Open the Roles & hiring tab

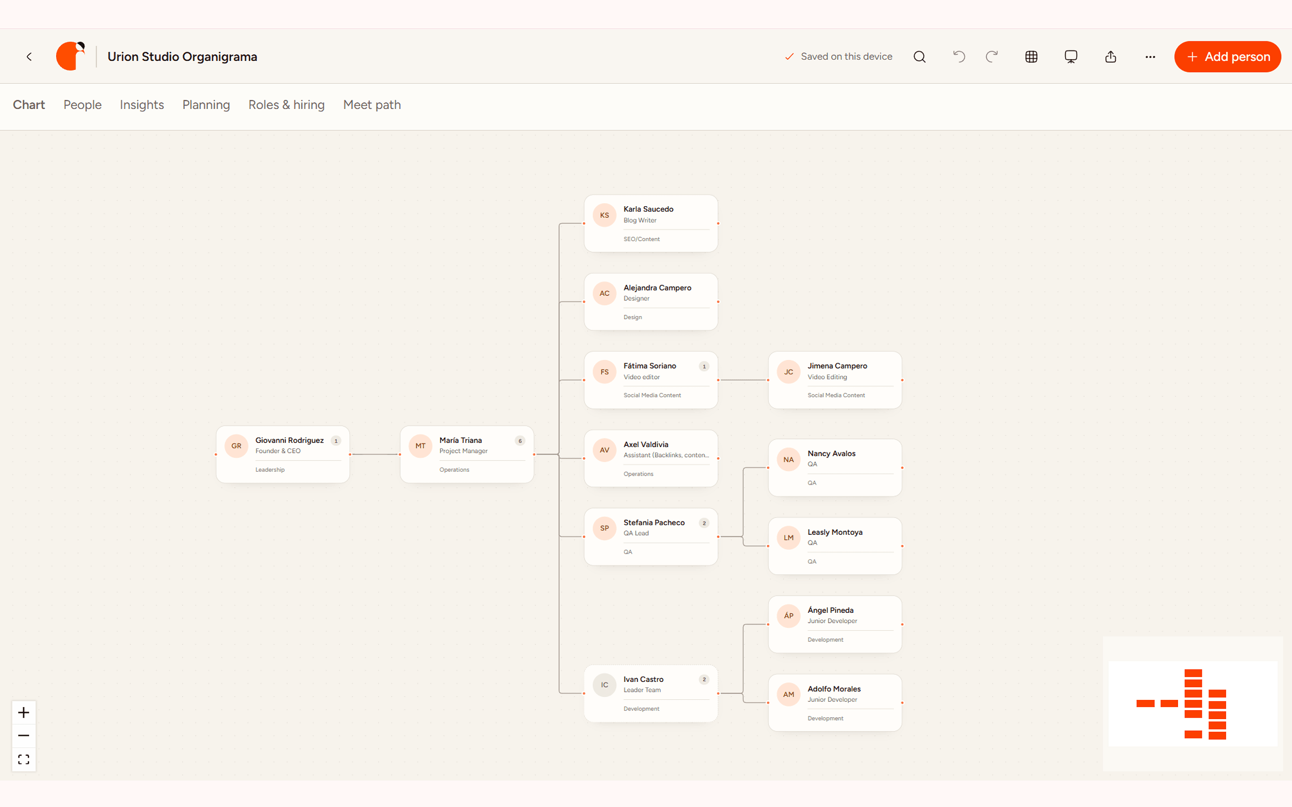[x=286, y=104]
